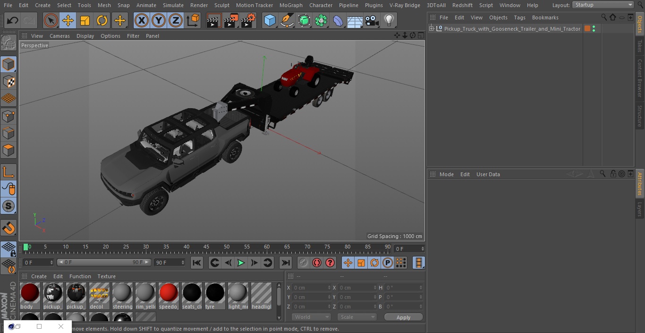
Task: Open the Cameras viewport menu
Action: (x=59, y=36)
